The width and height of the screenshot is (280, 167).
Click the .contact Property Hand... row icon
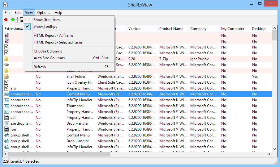click(x=6, y=112)
